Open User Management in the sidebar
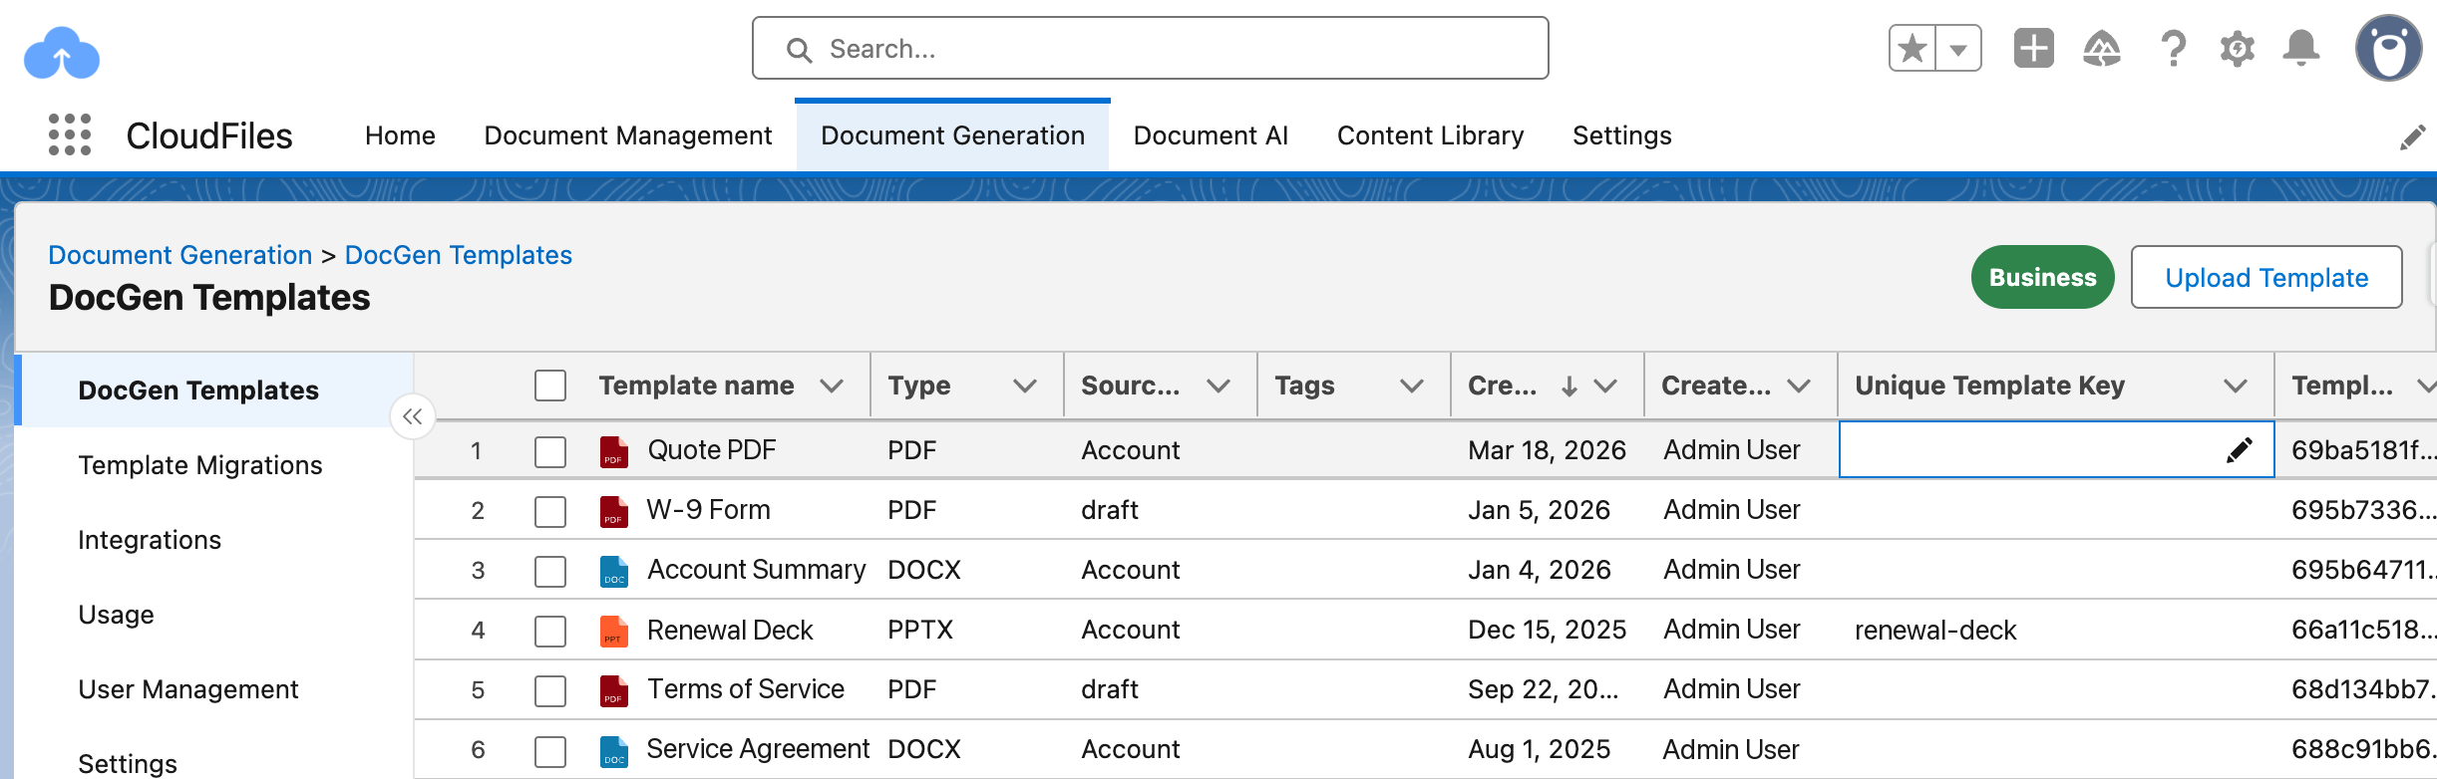This screenshot has height=779, width=2437. pos(188,689)
